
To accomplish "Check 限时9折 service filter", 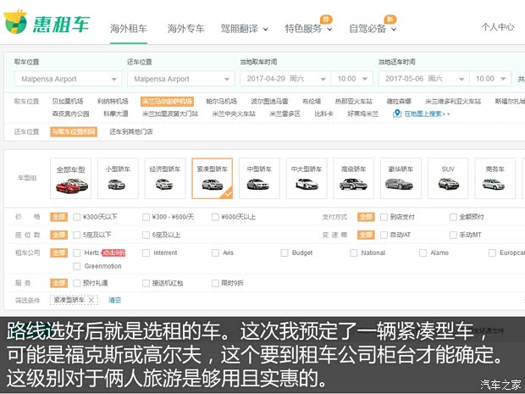I will click(x=215, y=283).
